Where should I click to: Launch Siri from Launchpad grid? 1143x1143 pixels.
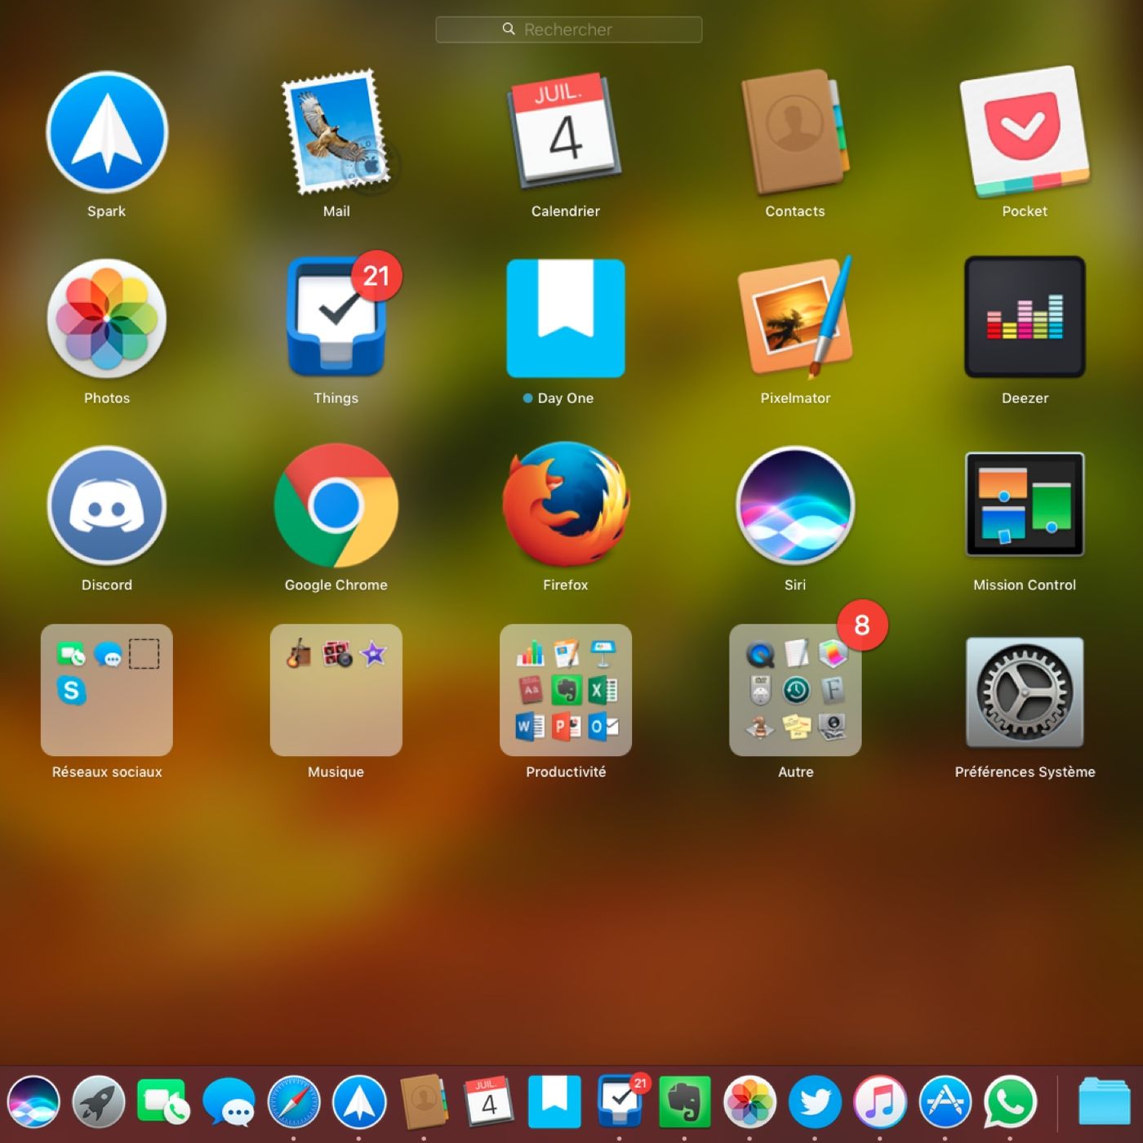tap(795, 505)
